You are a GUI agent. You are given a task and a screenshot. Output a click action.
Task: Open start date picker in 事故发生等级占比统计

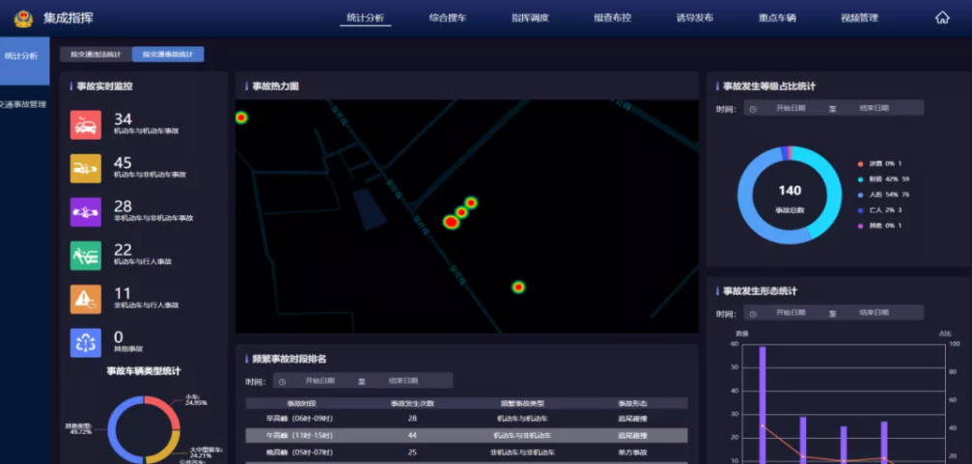pyautogui.click(x=789, y=108)
